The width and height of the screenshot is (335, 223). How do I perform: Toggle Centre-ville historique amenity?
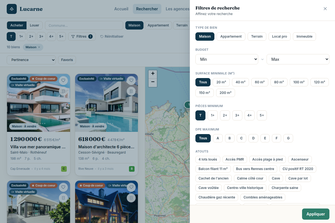pyautogui.click(x=245, y=188)
